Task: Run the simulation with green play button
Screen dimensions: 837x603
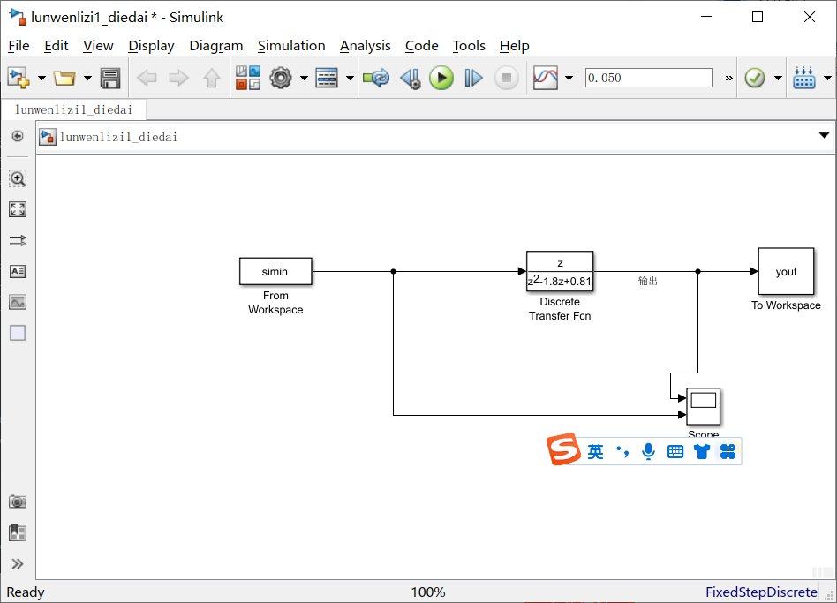Action: (441, 78)
